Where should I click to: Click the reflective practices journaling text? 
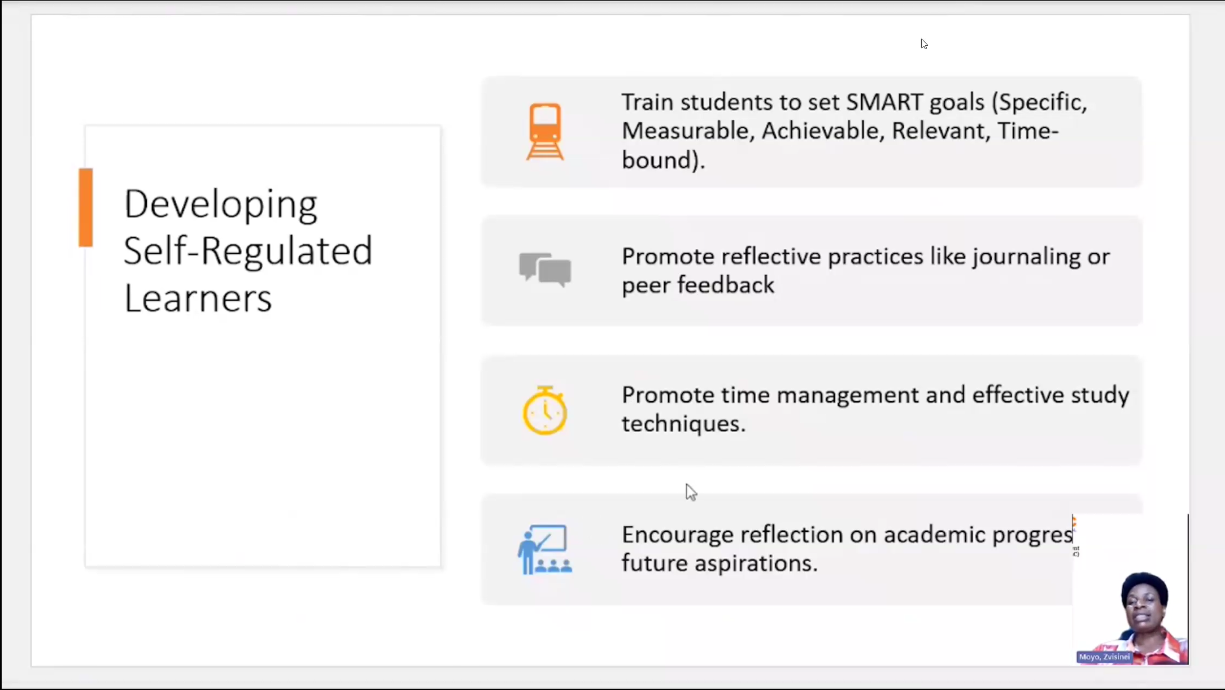click(865, 271)
